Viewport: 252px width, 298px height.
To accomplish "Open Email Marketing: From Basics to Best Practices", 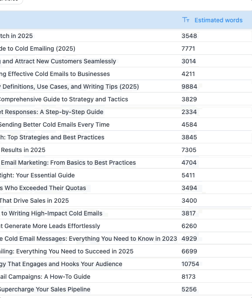I will point(68,163).
